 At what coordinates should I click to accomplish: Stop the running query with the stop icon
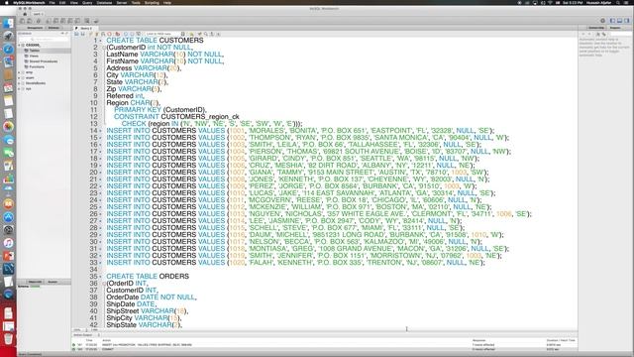(109, 34)
